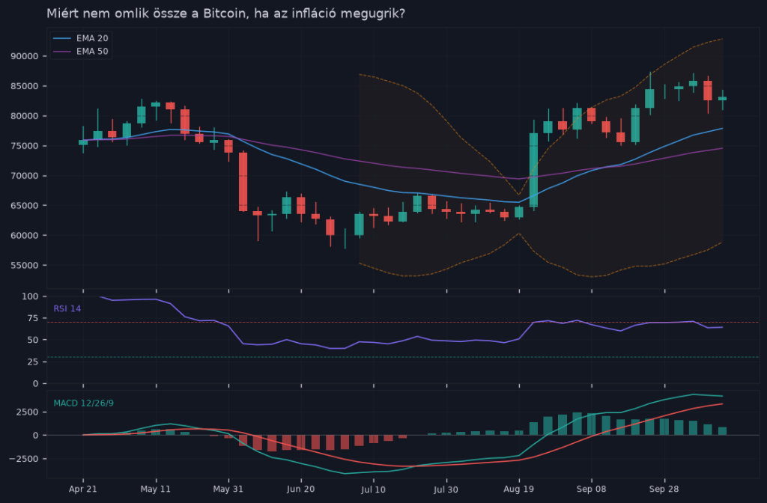Pick the Sep 08 date label

click(592, 489)
